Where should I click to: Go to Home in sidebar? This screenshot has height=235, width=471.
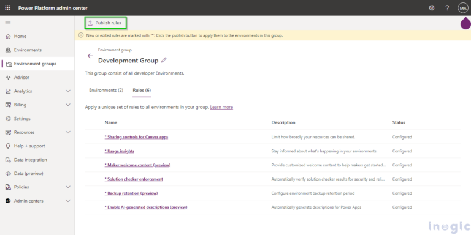point(20,36)
